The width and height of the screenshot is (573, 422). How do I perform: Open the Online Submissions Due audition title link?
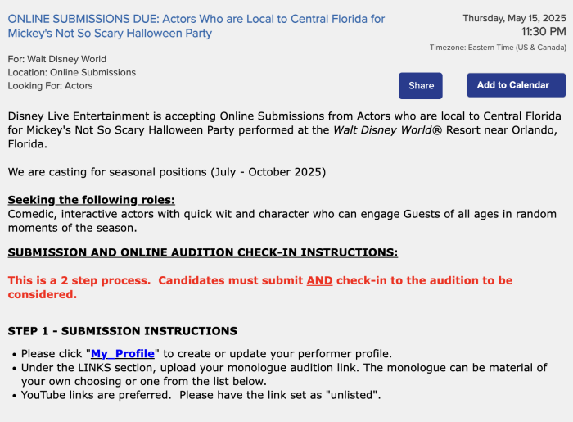click(196, 25)
